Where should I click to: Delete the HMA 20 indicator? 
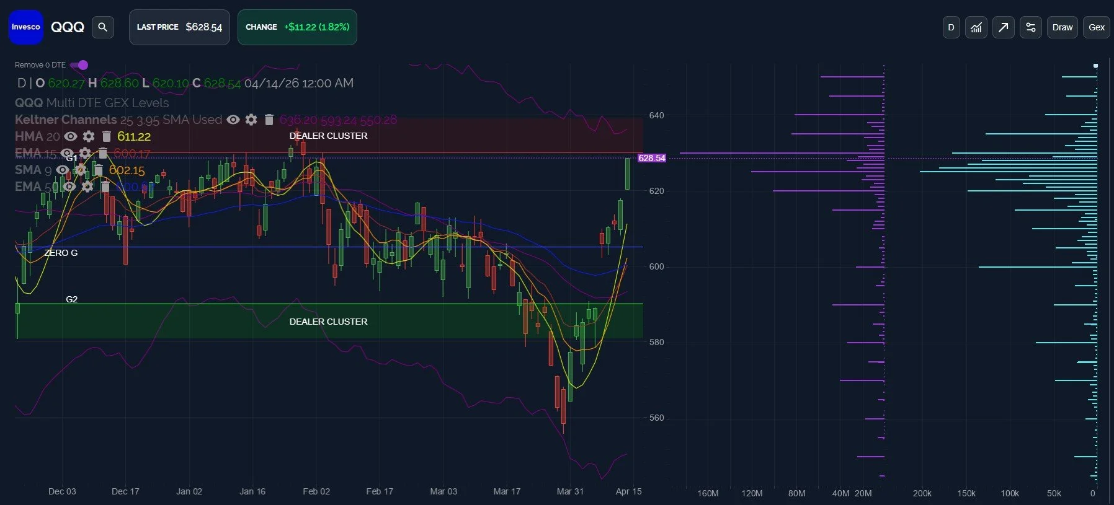tap(107, 136)
